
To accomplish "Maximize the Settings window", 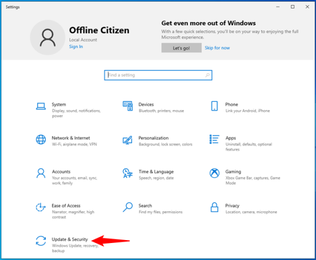I will [293, 6].
